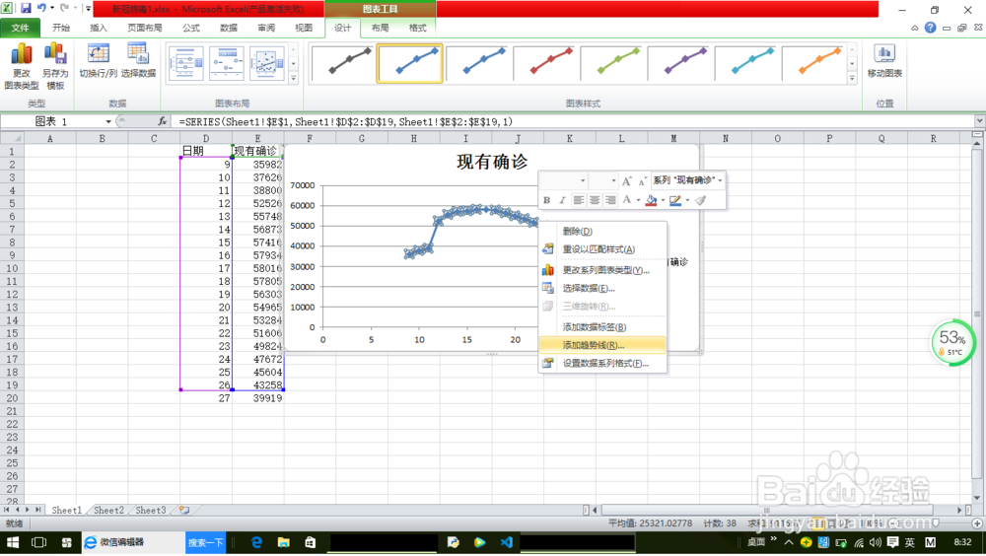Click the Switch Row/Column icon
This screenshot has height=556, width=986.
point(98,61)
